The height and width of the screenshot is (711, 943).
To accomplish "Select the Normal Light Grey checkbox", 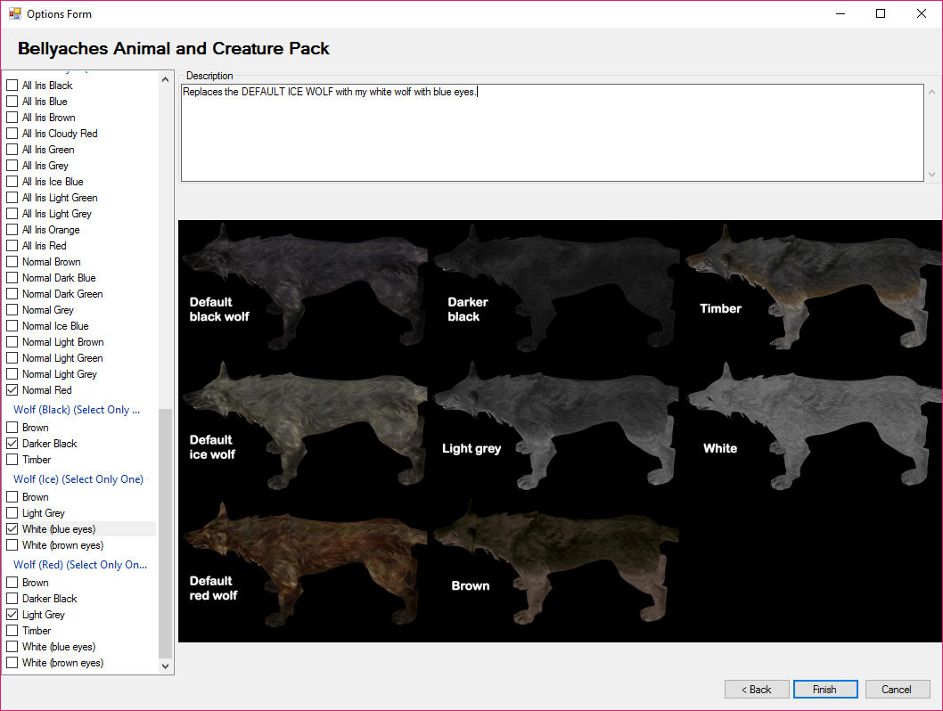I will (x=12, y=374).
